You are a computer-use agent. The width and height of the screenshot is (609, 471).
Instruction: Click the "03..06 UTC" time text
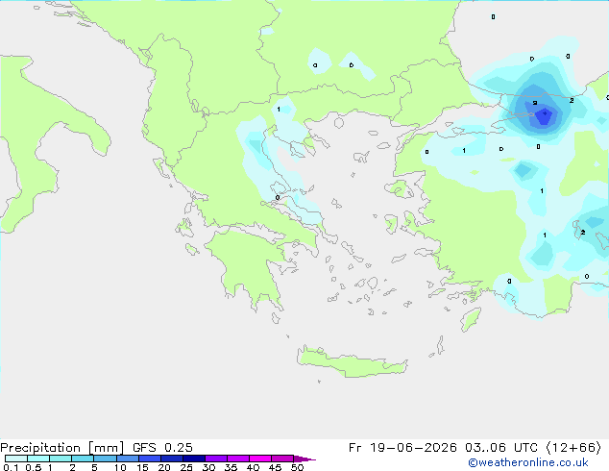(500, 448)
